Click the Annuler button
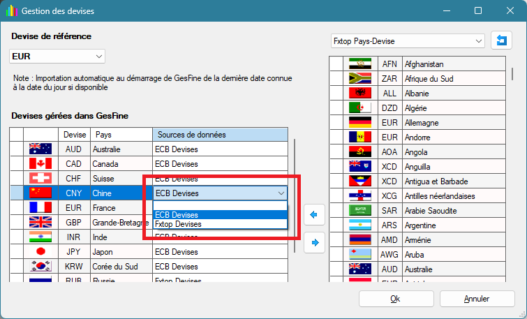 (x=477, y=299)
